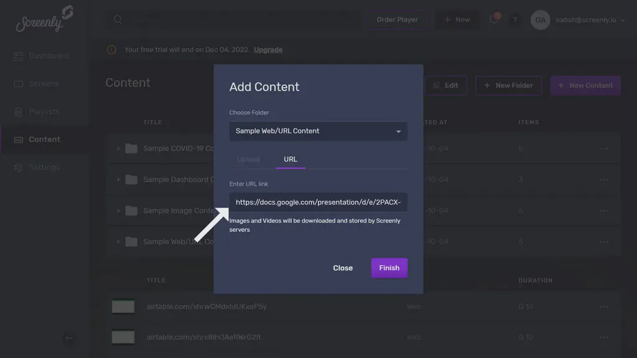Screen dimensions: 637x358
Task: Open the notifications bell
Action: pos(492,19)
